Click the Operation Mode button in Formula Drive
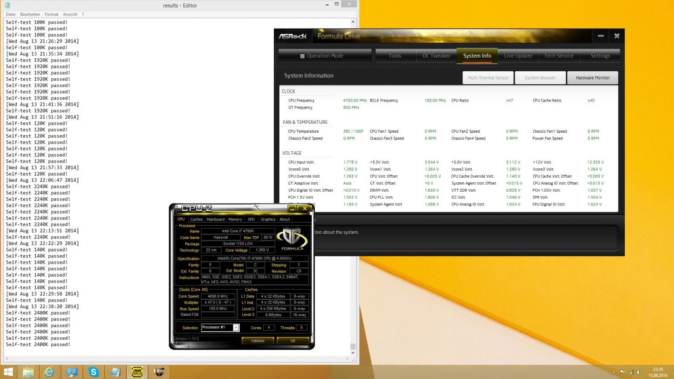 click(325, 56)
